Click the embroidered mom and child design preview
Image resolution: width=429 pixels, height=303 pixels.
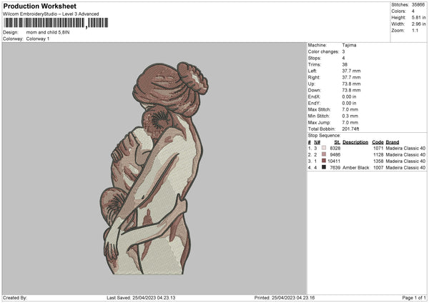pyautogui.click(x=153, y=168)
